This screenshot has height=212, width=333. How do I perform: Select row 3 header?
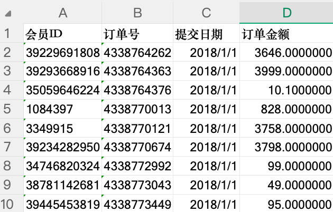coord(12,71)
